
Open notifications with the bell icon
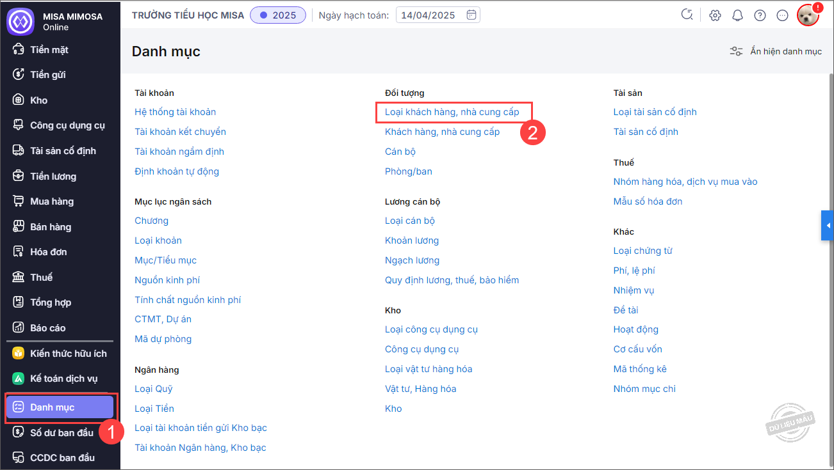737,15
